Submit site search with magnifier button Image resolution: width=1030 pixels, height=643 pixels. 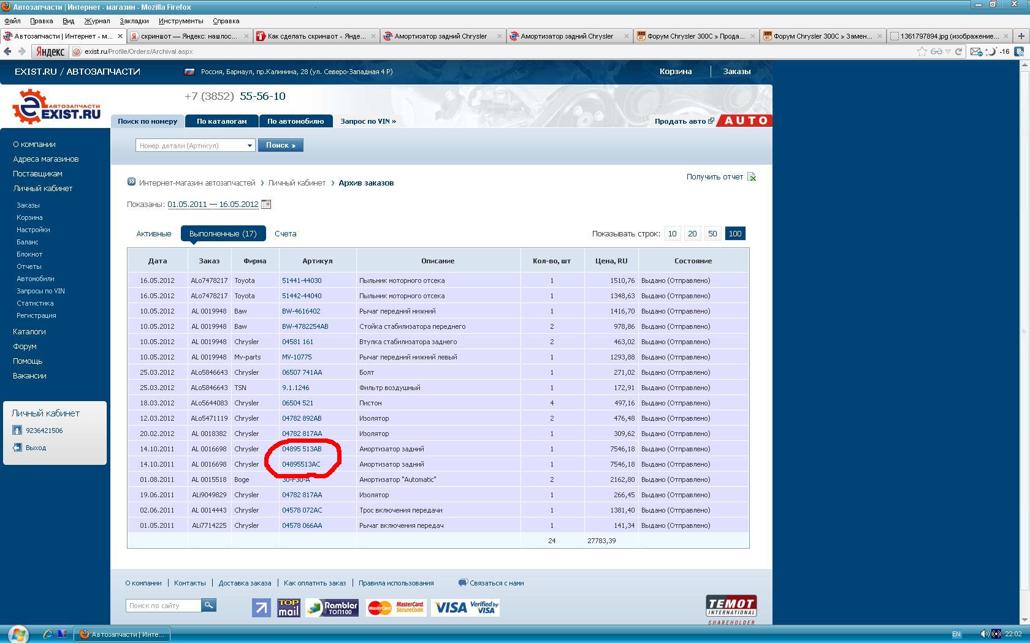click(x=208, y=605)
